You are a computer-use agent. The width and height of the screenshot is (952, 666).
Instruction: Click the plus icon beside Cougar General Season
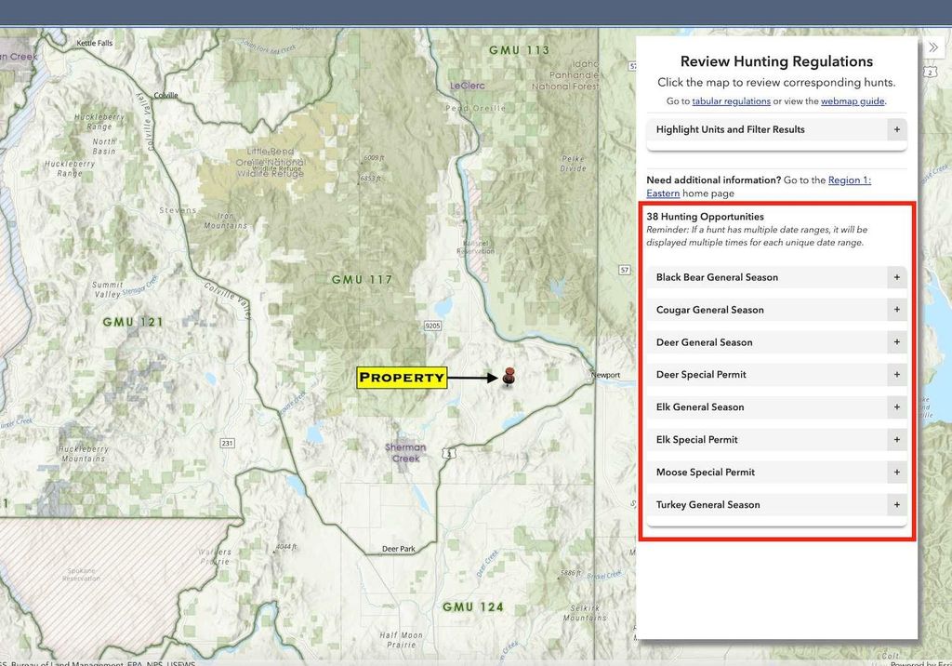[896, 310]
